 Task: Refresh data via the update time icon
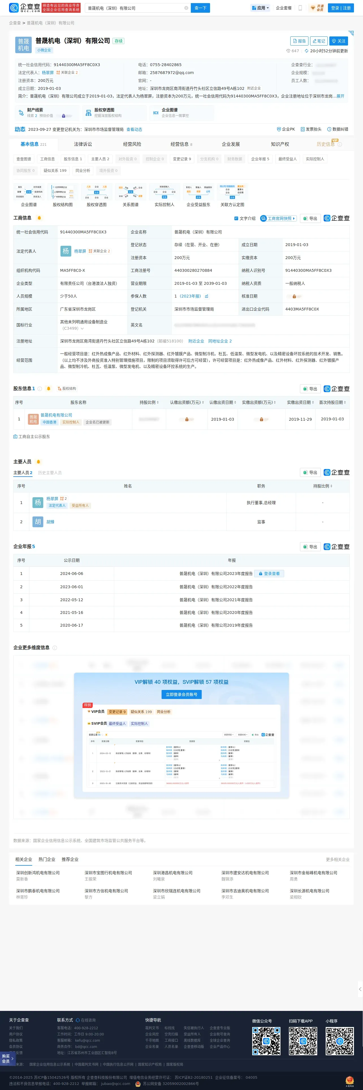coord(307,51)
